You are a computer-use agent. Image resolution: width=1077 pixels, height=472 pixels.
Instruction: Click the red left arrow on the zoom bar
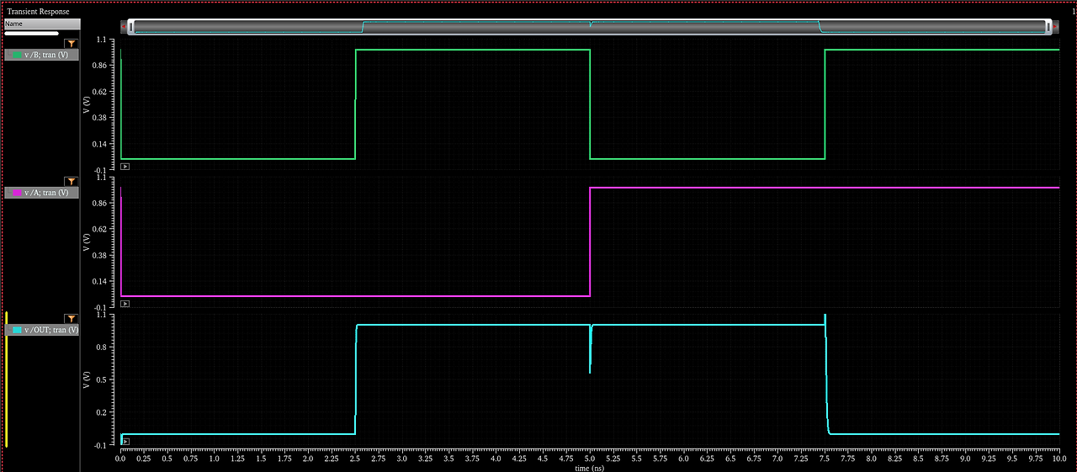(x=125, y=27)
